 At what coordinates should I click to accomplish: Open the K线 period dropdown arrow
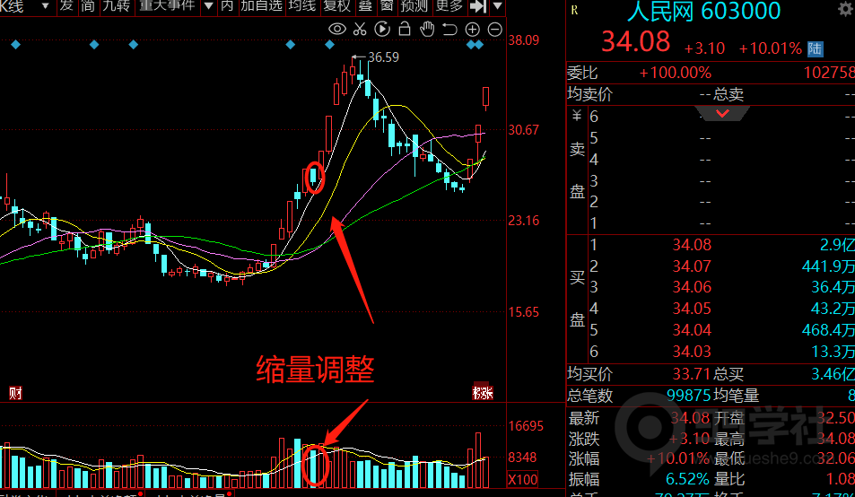point(45,6)
